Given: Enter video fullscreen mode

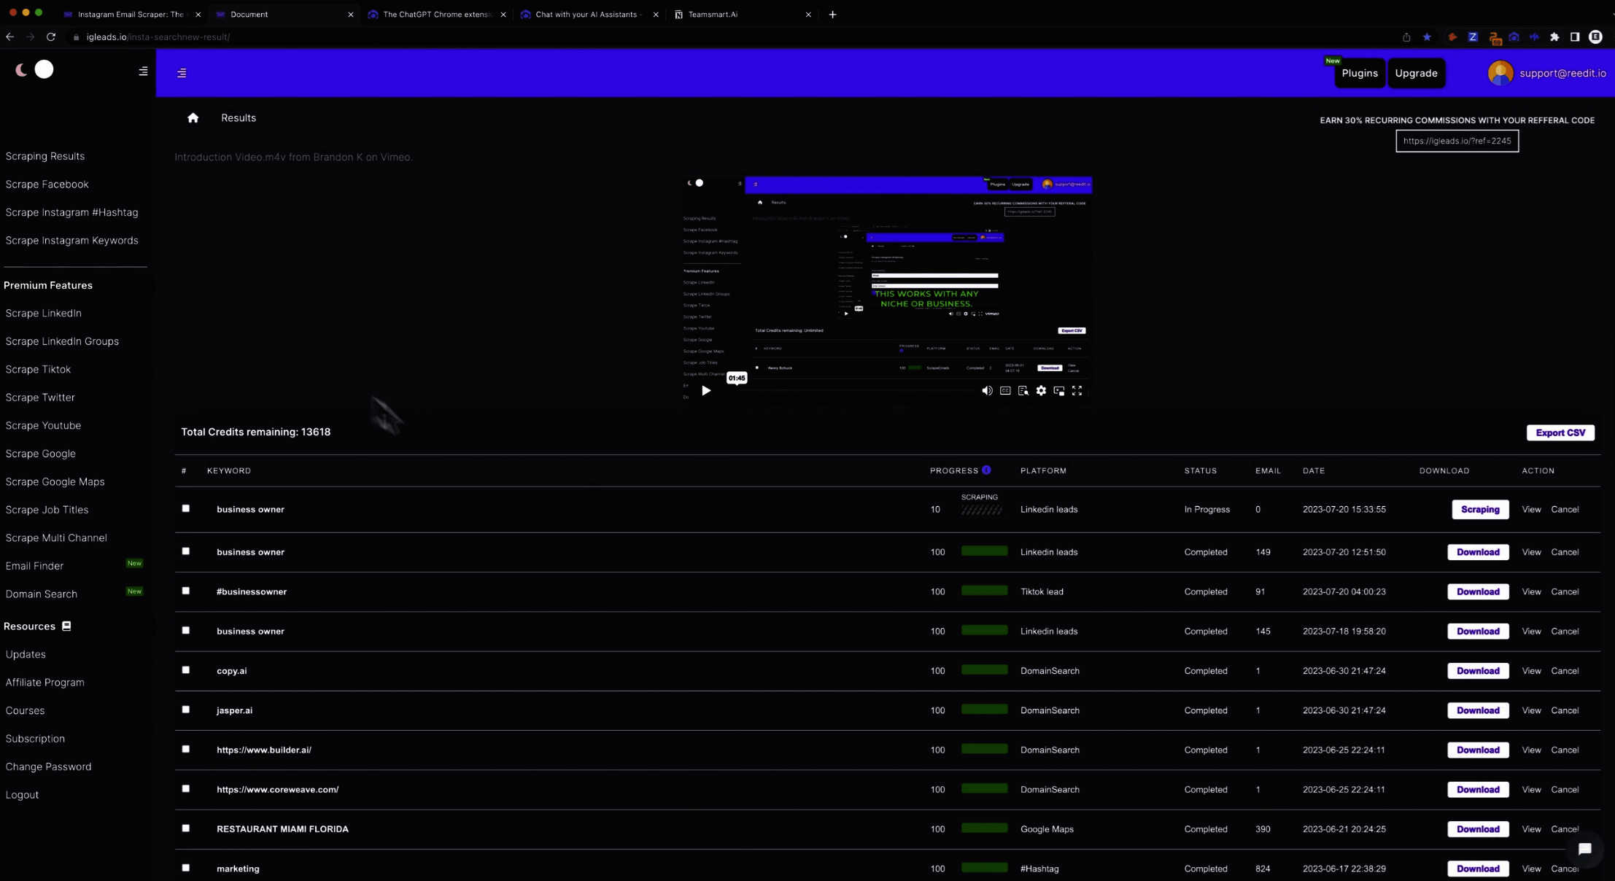Looking at the screenshot, I should 1077,391.
